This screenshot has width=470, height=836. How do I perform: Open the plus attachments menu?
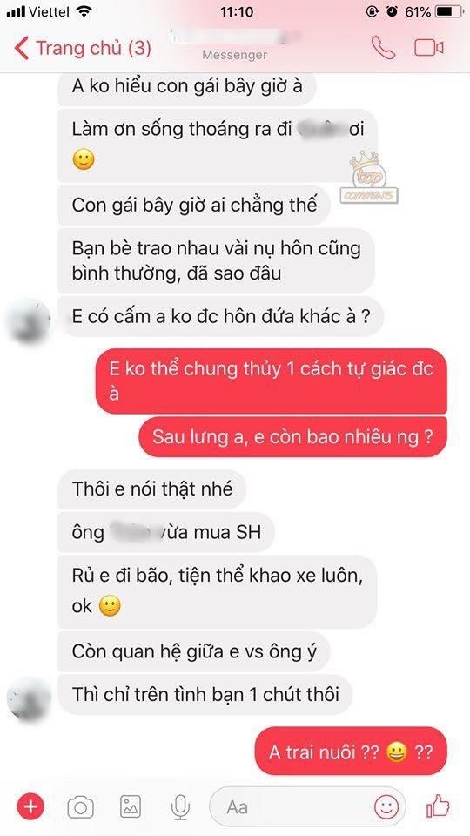(x=30, y=807)
